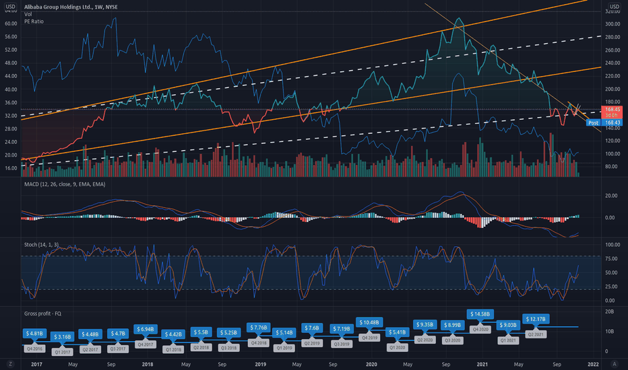Click the $5.5B gross profit marker

tap(201, 332)
